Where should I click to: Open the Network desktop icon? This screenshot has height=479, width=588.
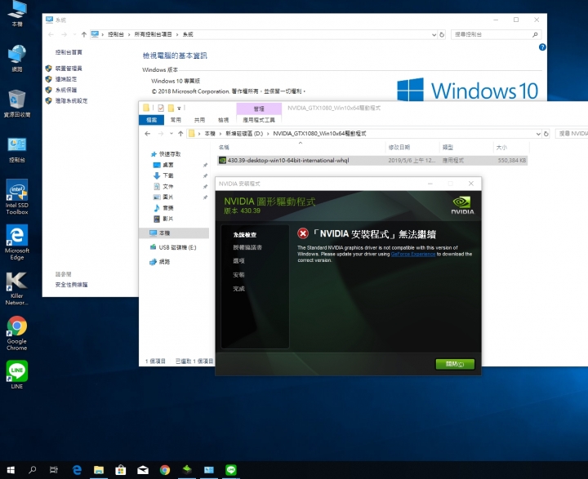pos(17,58)
